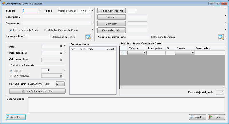Image resolution: width=229 pixels, height=124 pixels.
Task: Click the exit icon on Salir button
Action: pos(210,117)
